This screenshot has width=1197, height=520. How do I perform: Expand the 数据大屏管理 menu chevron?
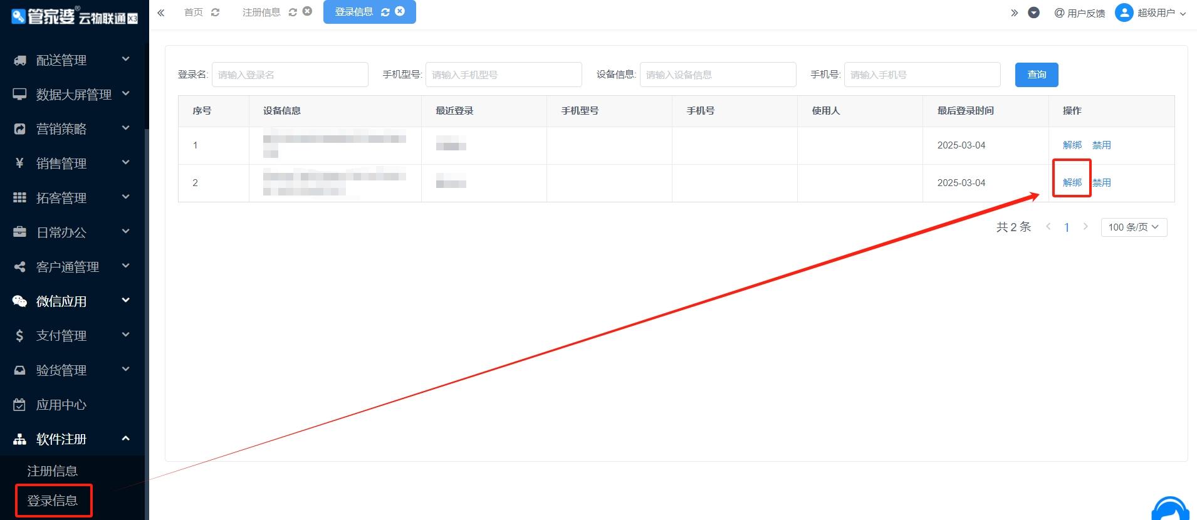click(125, 93)
